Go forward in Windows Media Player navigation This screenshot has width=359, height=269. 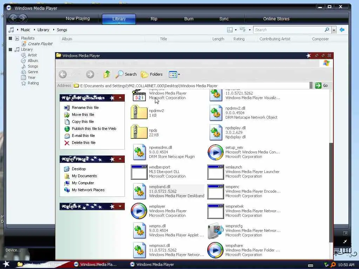[23, 18]
